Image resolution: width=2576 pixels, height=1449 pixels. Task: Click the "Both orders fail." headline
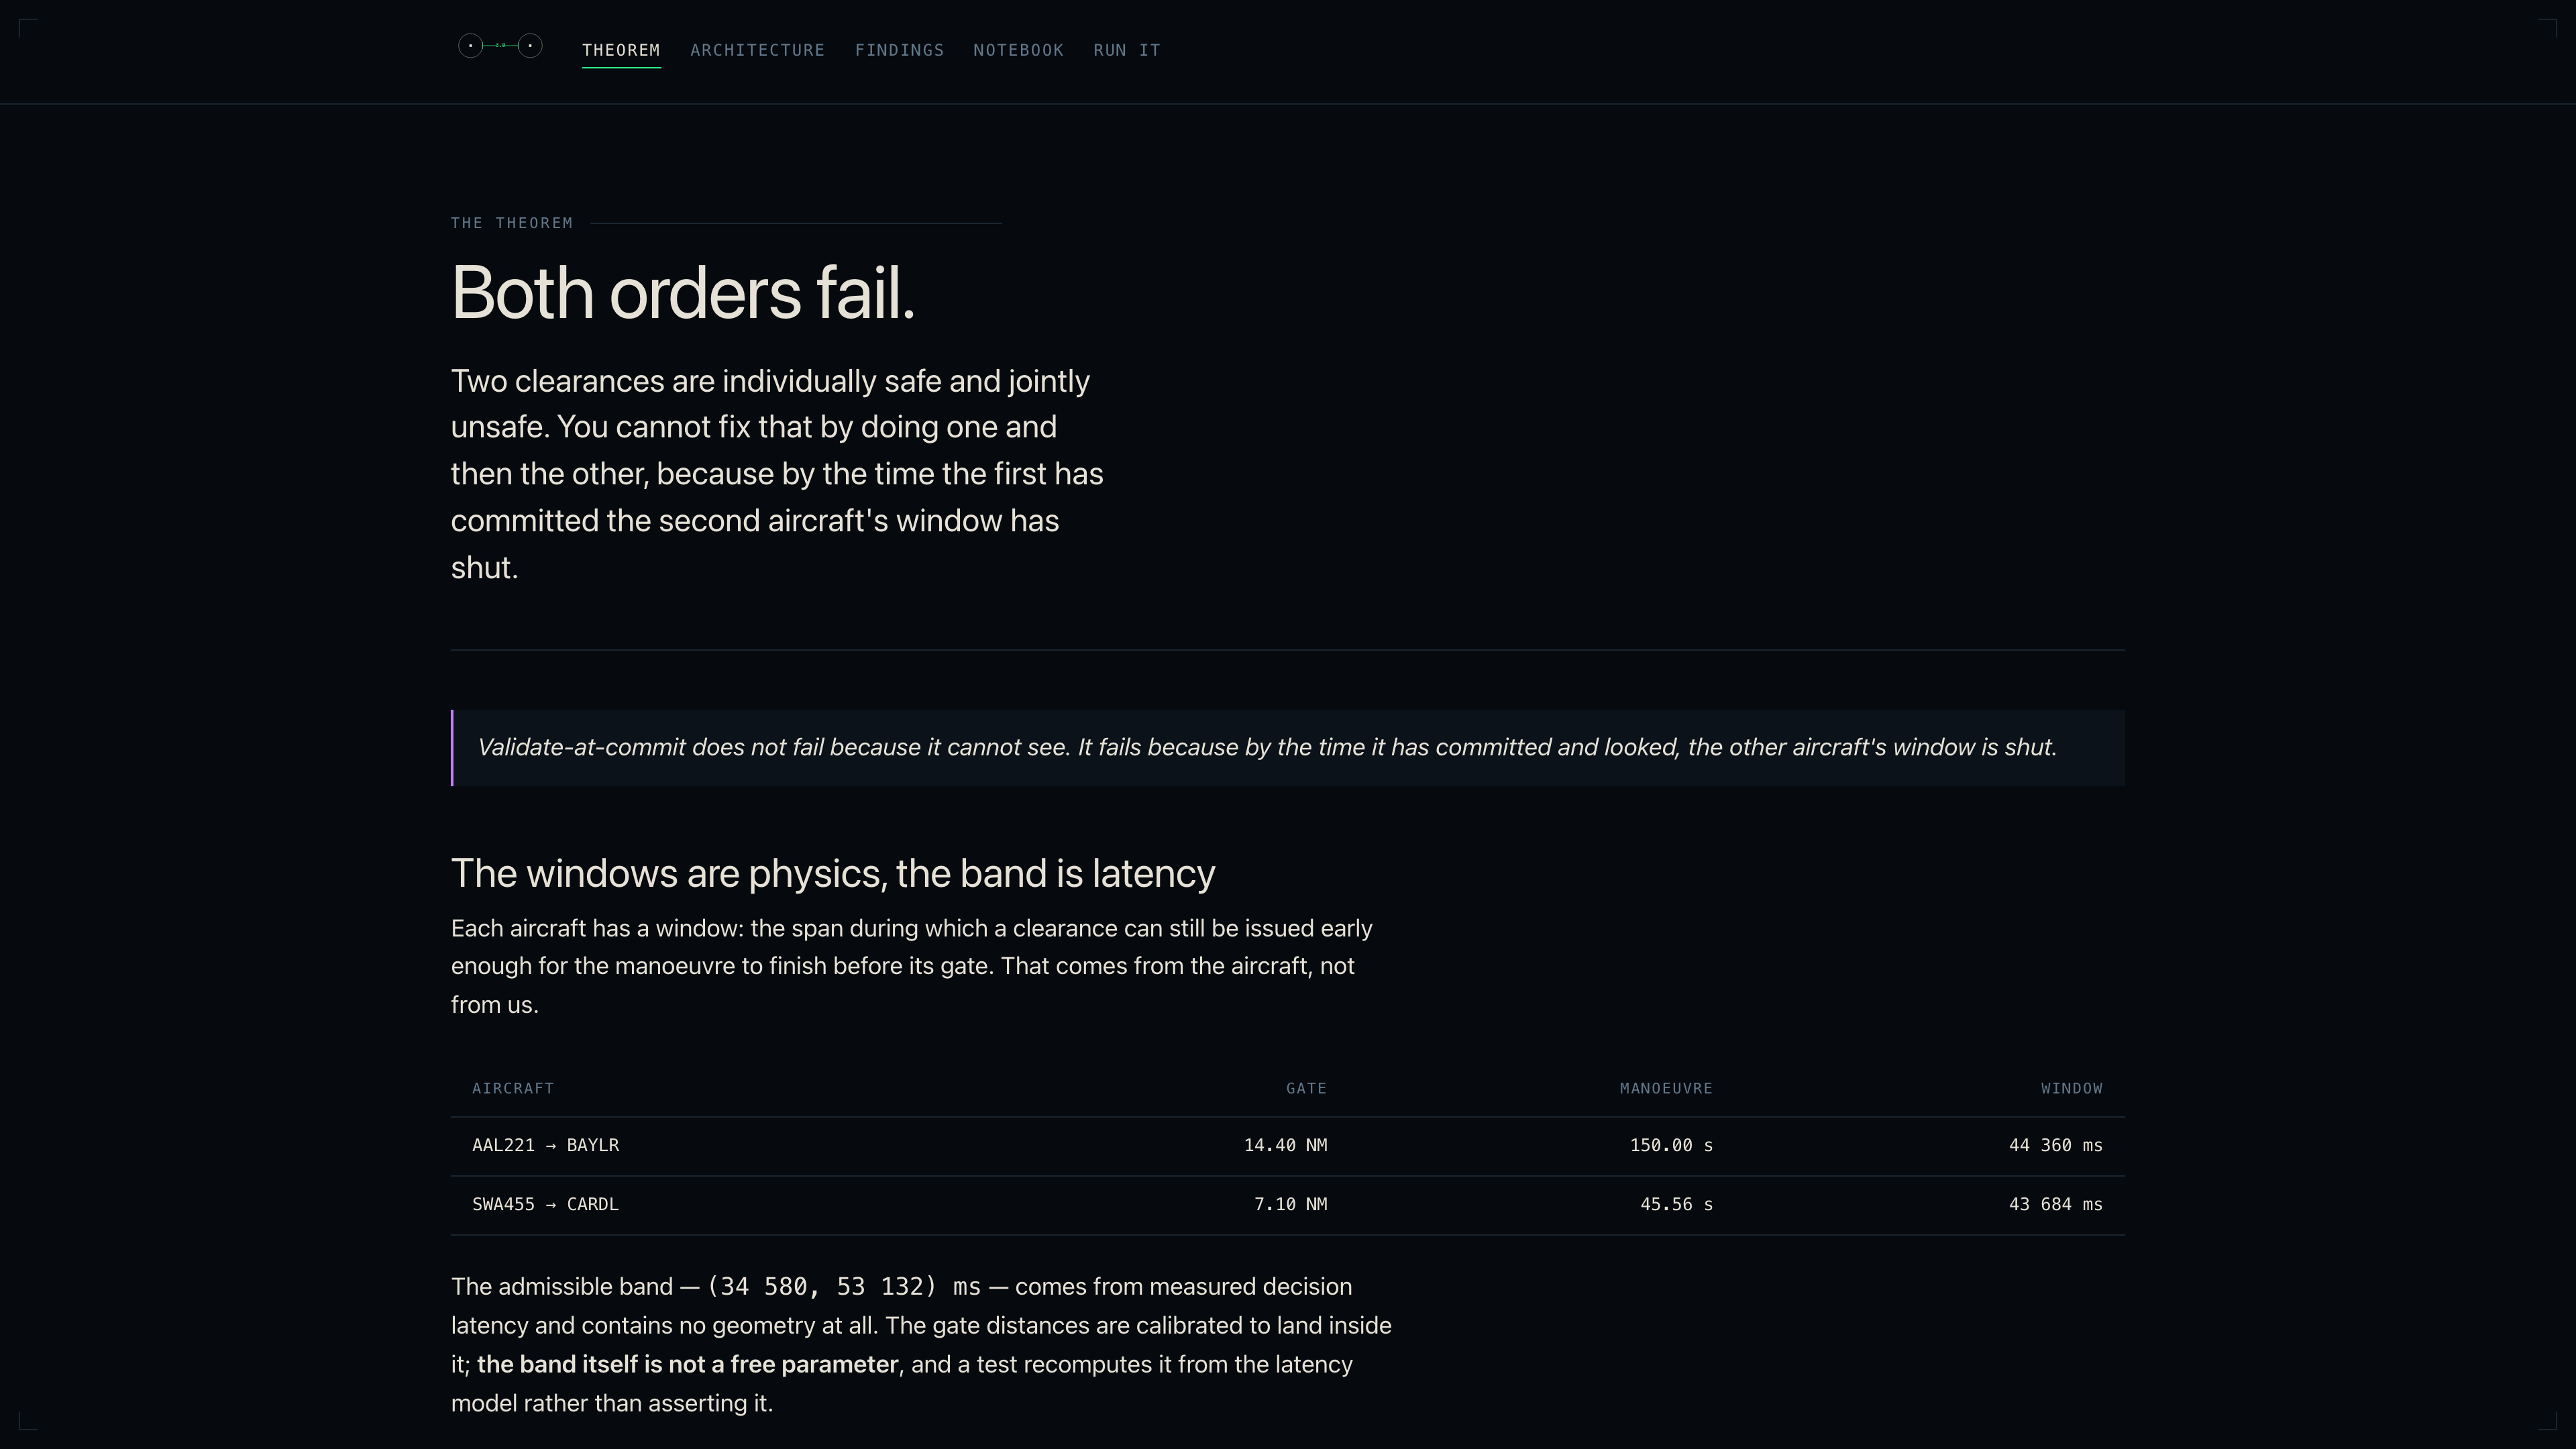(x=683, y=294)
